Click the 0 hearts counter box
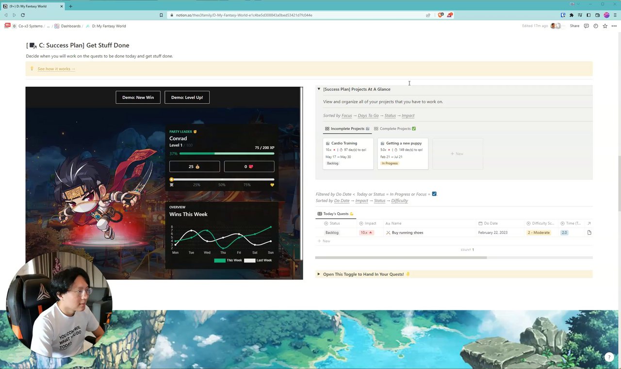Screen dimensions: 621x369 pyautogui.click(x=249, y=167)
